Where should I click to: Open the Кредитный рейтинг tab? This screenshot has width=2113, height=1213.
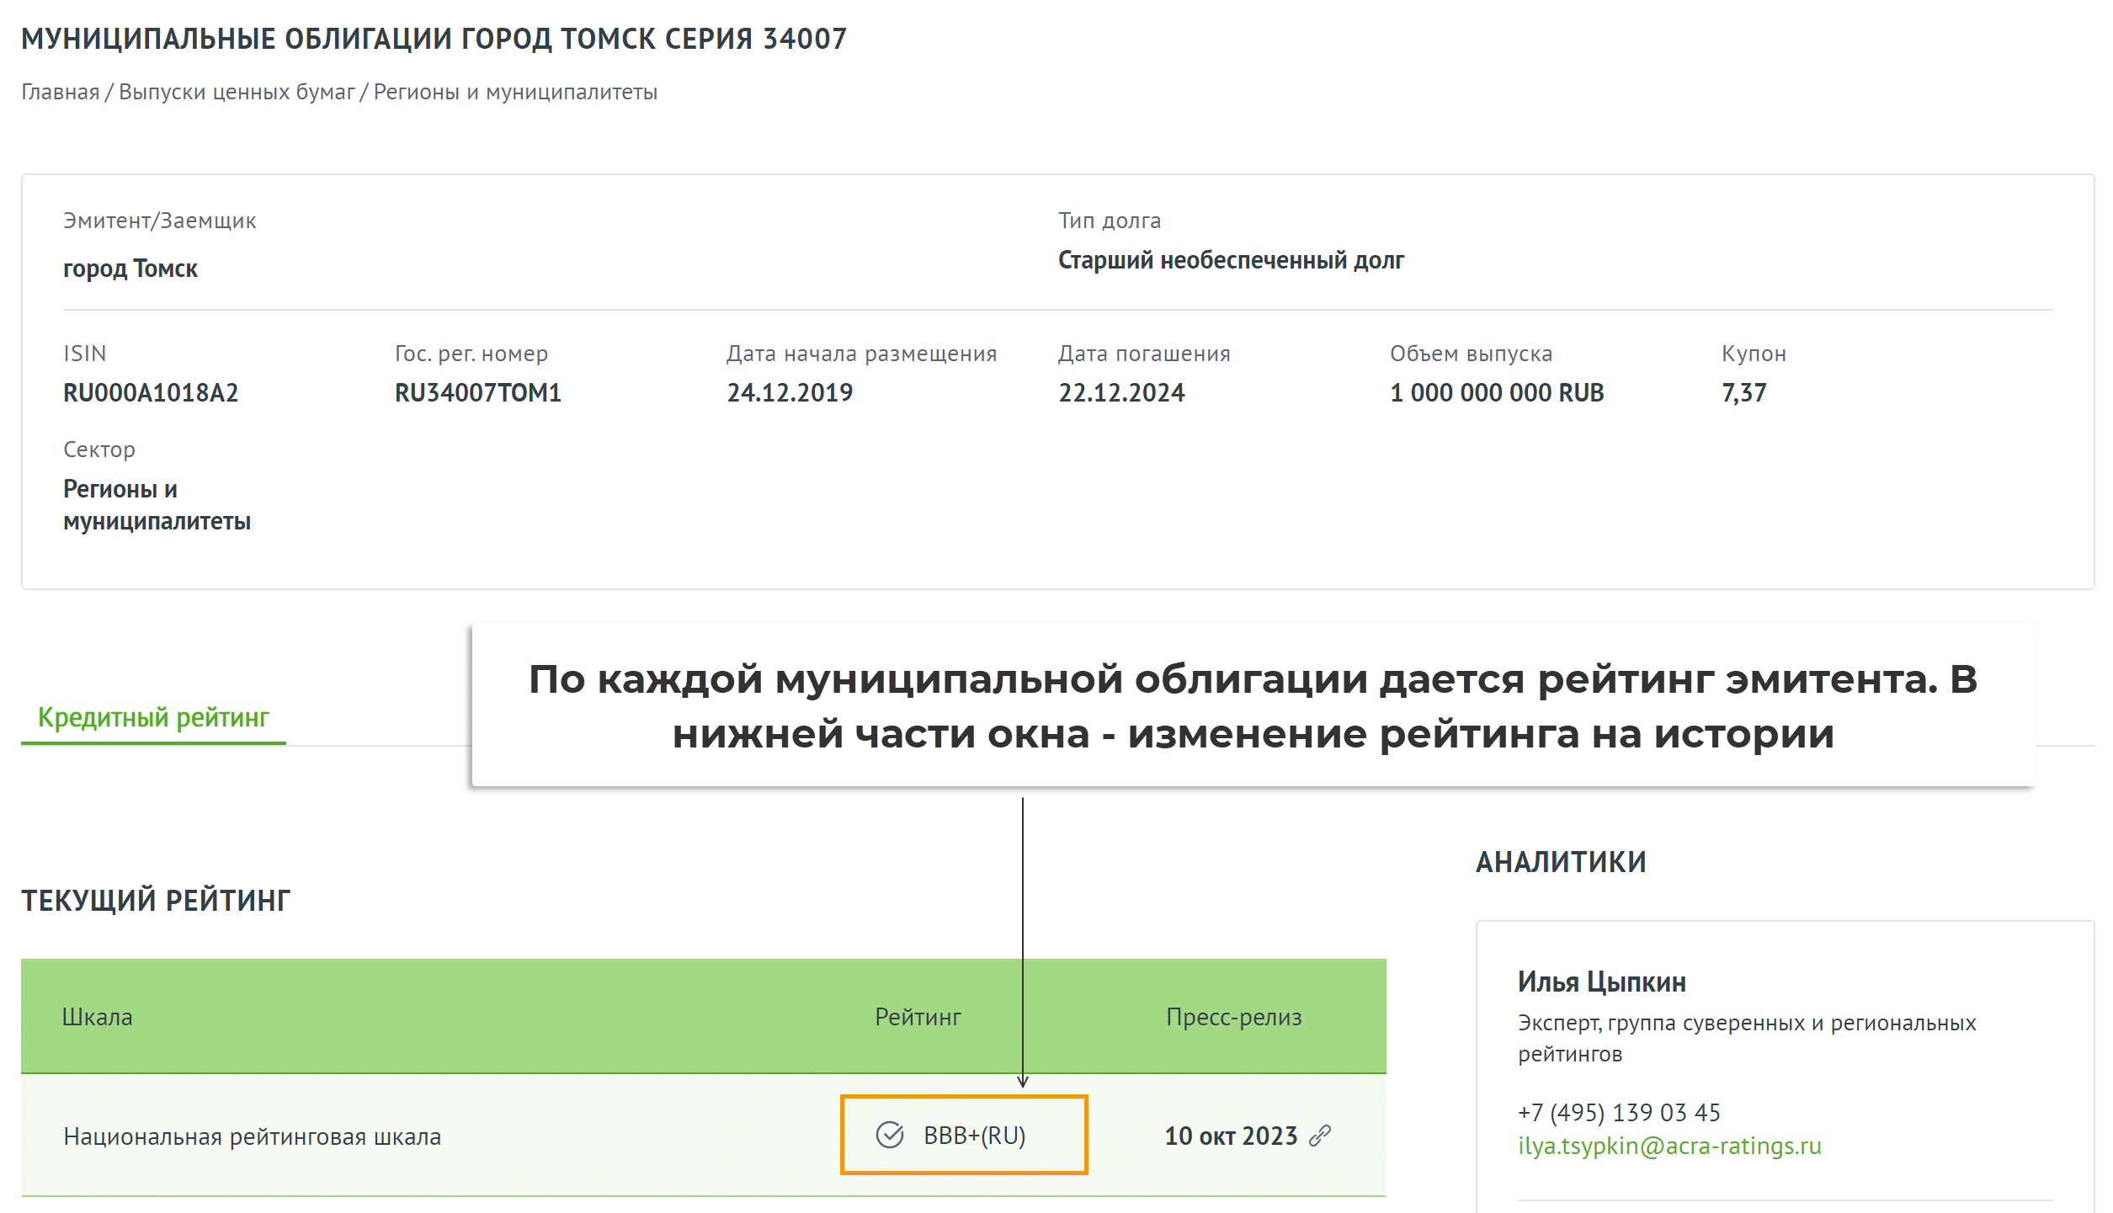pyautogui.click(x=153, y=717)
